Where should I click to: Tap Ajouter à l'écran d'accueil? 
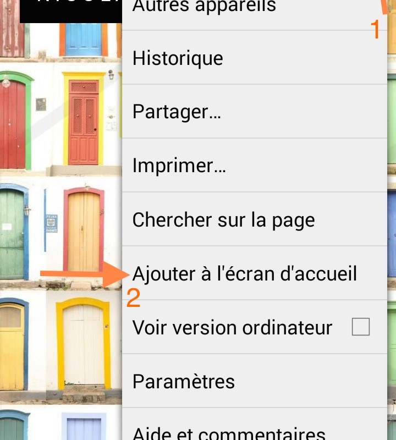tap(255, 273)
